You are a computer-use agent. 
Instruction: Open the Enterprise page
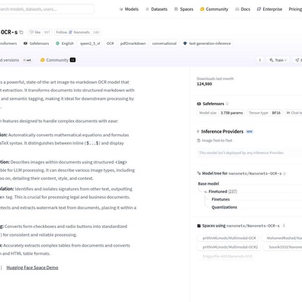pyautogui.click(x=269, y=9)
